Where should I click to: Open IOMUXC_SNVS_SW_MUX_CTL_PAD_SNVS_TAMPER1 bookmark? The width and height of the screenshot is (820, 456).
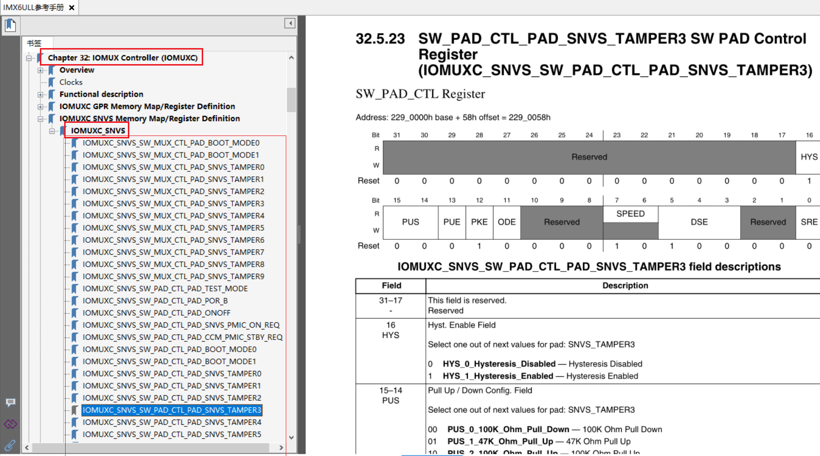[173, 179]
